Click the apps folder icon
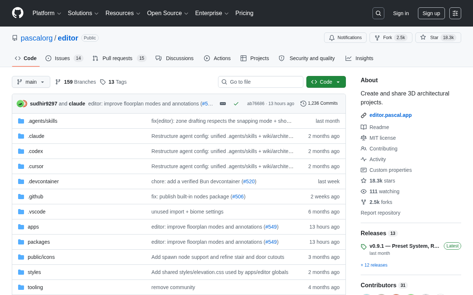Screen dimensions: 473x295 [21, 227]
